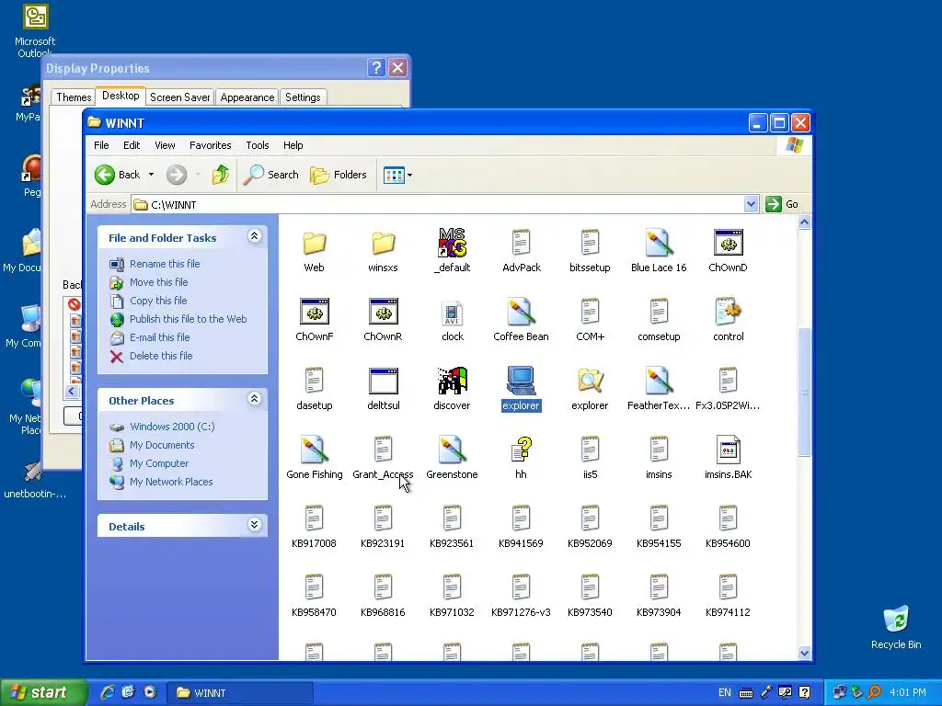Click Copy this file link

pyautogui.click(x=158, y=301)
